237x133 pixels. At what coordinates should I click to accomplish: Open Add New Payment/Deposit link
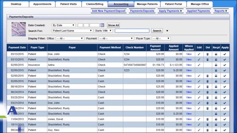click(109, 11)
